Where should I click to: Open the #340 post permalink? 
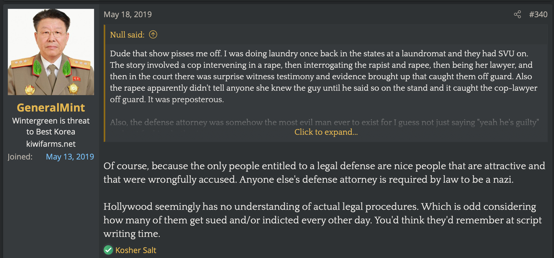(x=538, y=14)
